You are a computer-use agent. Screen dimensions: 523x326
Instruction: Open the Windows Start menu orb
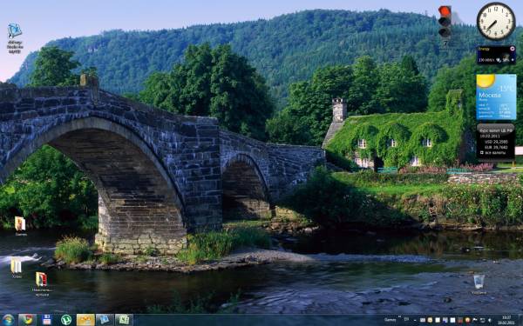tap(8, 320)
